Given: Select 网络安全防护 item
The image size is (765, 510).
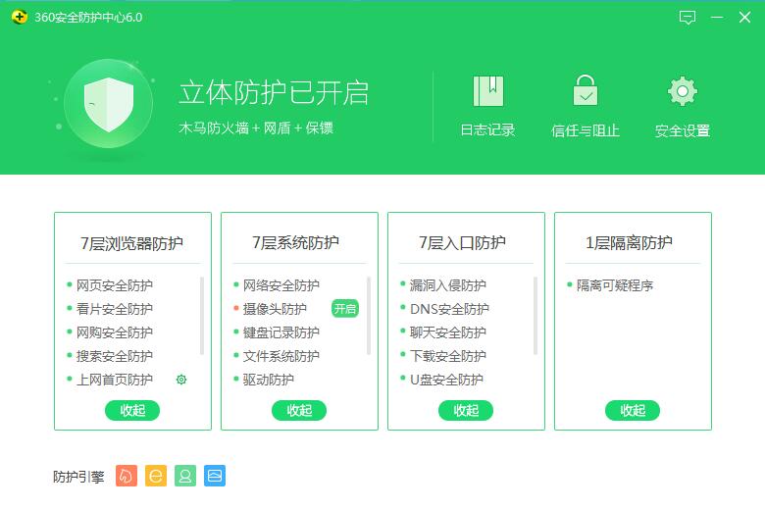Looking at the screenshot, I should [281, 285].
